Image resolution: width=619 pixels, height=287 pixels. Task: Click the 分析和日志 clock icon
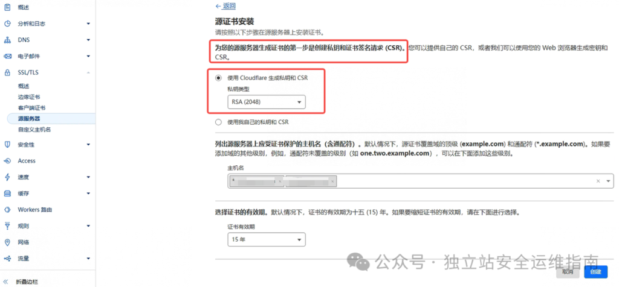tap(7, 24)
